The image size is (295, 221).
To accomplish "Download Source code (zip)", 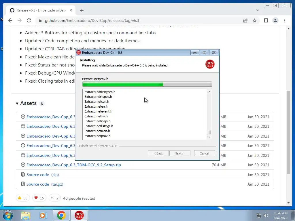I will pos(43,175).
